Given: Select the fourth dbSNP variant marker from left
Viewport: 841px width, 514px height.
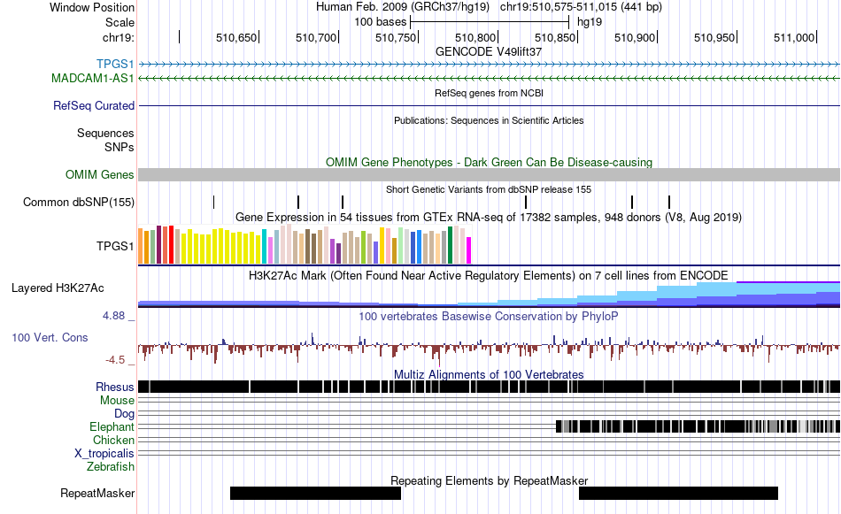Looking at the screenshot, I should (x=526, y=202).
